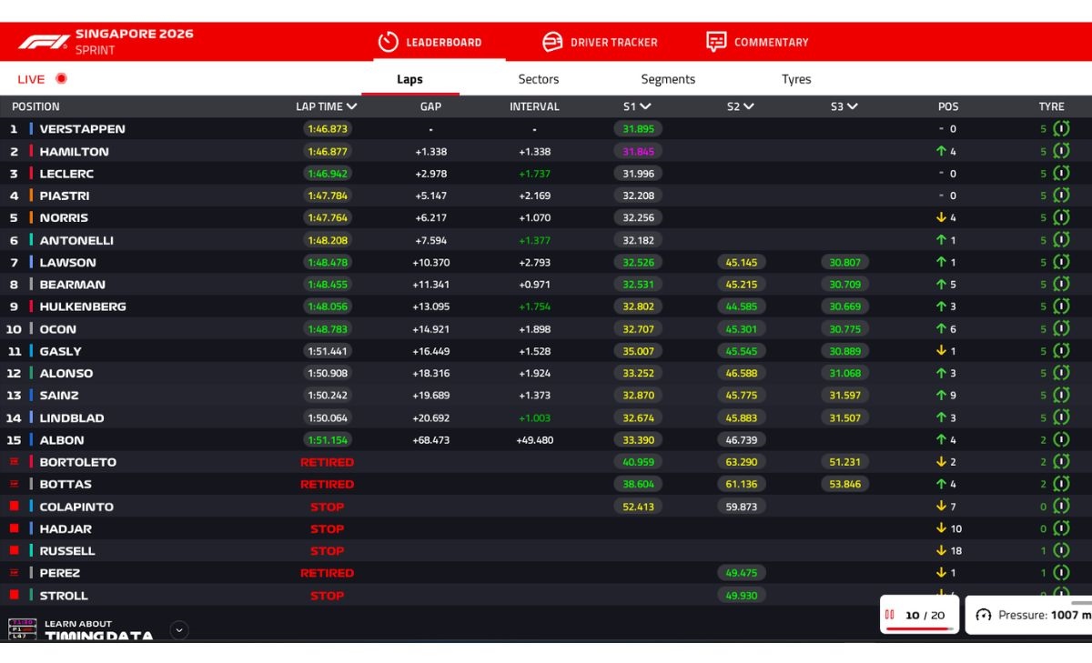Image resolution: width=1092 pixels, height=663 pixels.
Task: Click the Driver Tracker helmet icon
Action: click(x=552, y=42)
